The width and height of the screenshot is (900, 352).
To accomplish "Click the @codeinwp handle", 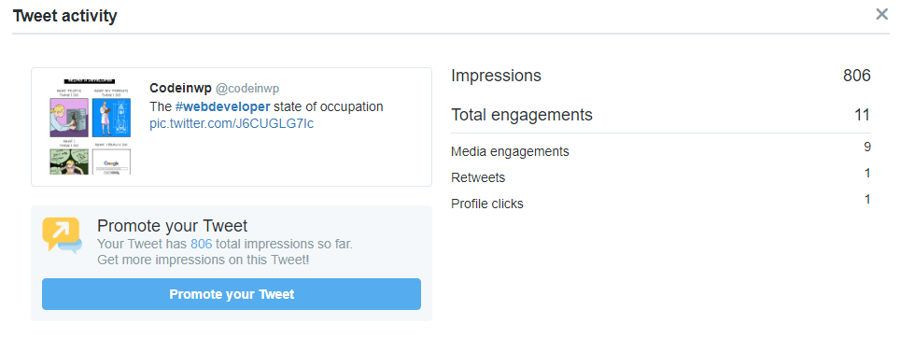I will pos(246,88).
